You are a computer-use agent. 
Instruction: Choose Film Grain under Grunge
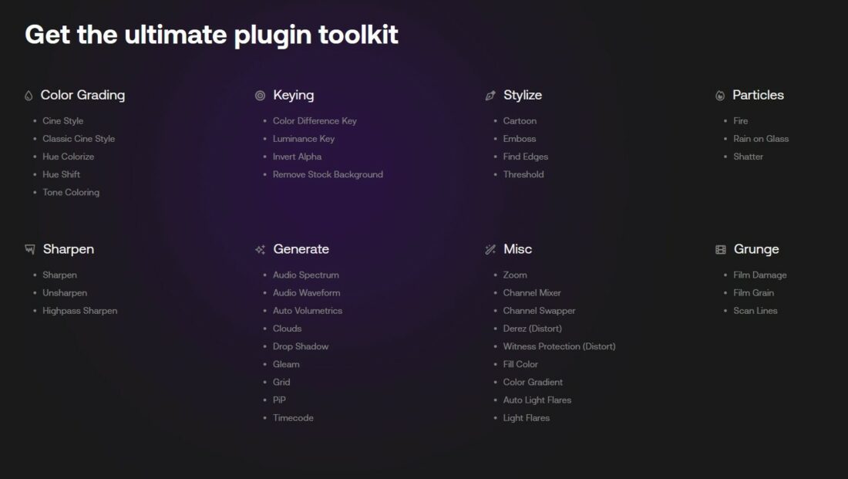[x=753, y=293]
